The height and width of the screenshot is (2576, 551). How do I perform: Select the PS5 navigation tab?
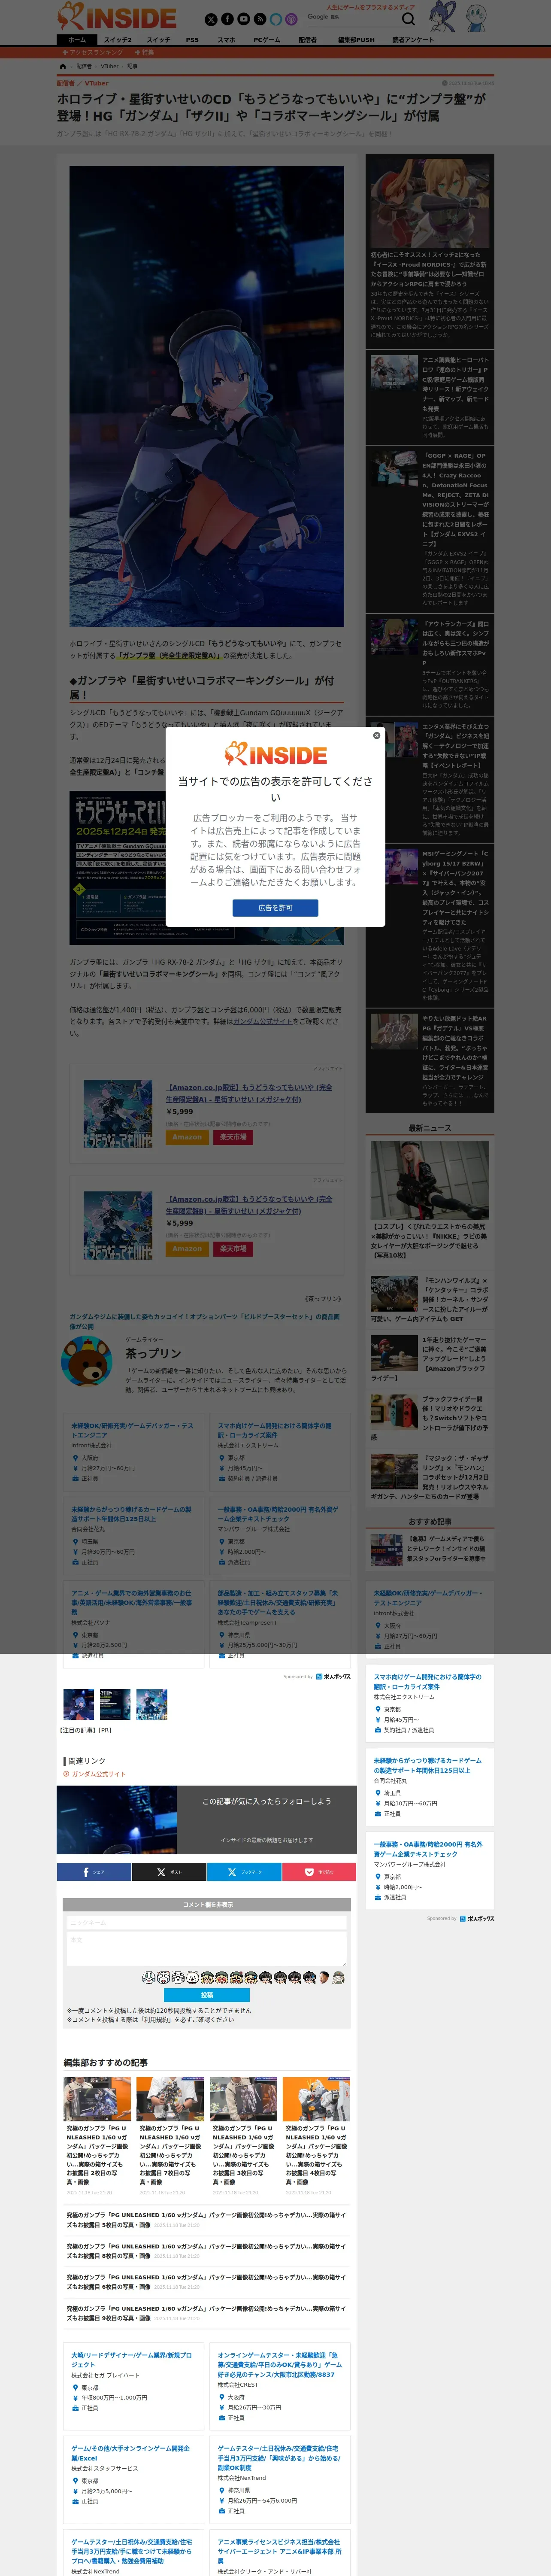coord(192,40)
